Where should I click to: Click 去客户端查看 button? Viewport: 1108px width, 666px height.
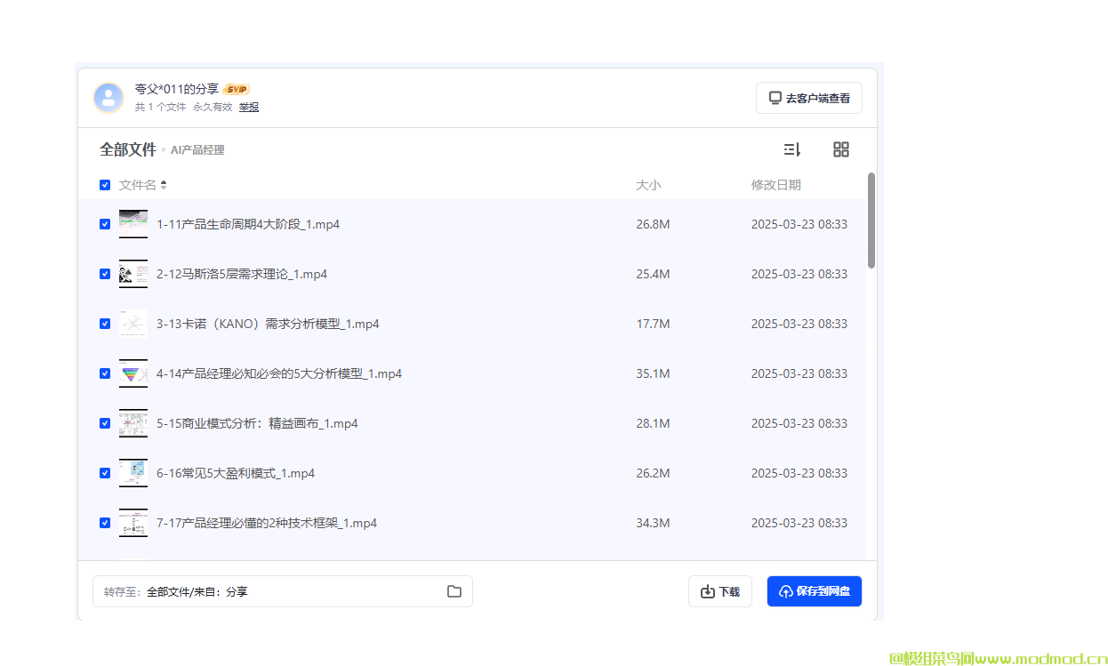point(809,98)
